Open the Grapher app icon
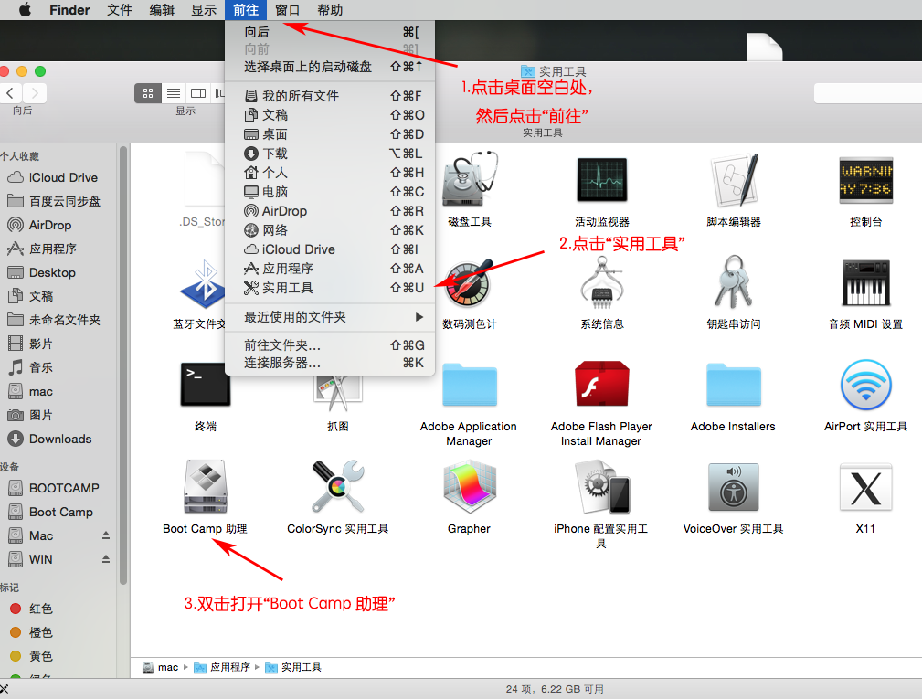The height and width of the screenshot is (699, 922). point(470,487)
